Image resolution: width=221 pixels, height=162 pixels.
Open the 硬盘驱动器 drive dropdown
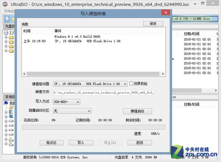[x=125, y=84]
